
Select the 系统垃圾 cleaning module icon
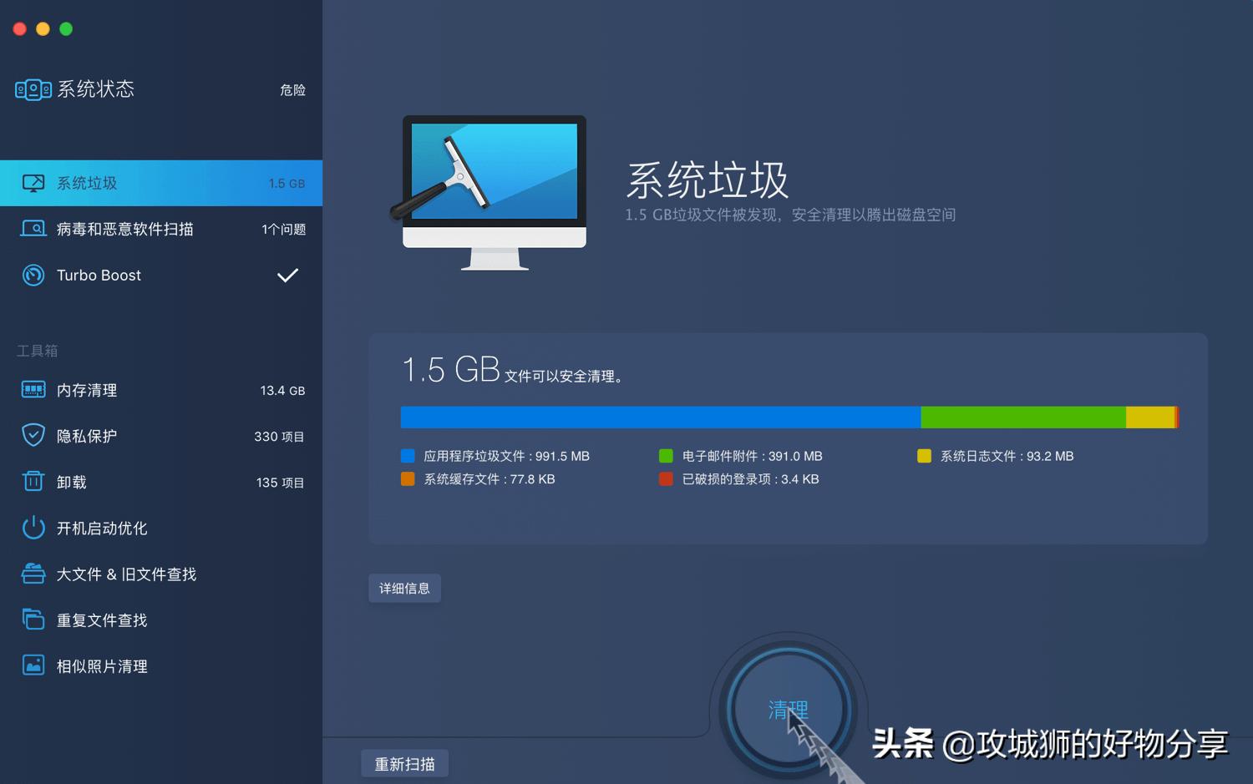coord(33,183)
